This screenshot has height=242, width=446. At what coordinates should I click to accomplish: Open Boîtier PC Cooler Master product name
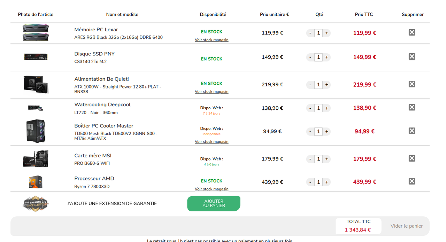[104, 126]
